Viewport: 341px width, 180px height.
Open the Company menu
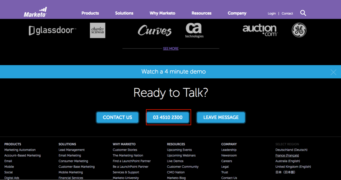pos(237,13)
